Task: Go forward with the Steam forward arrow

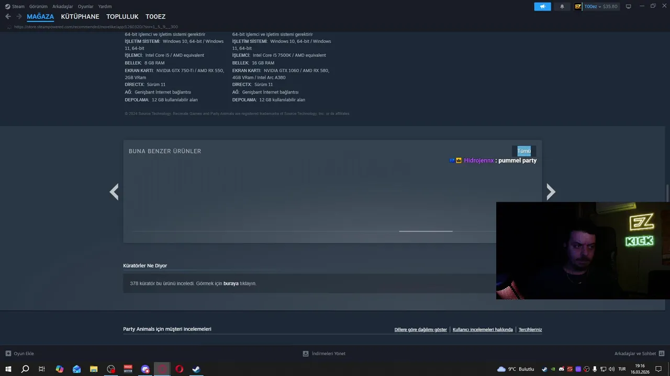Action: pos(19,17)
